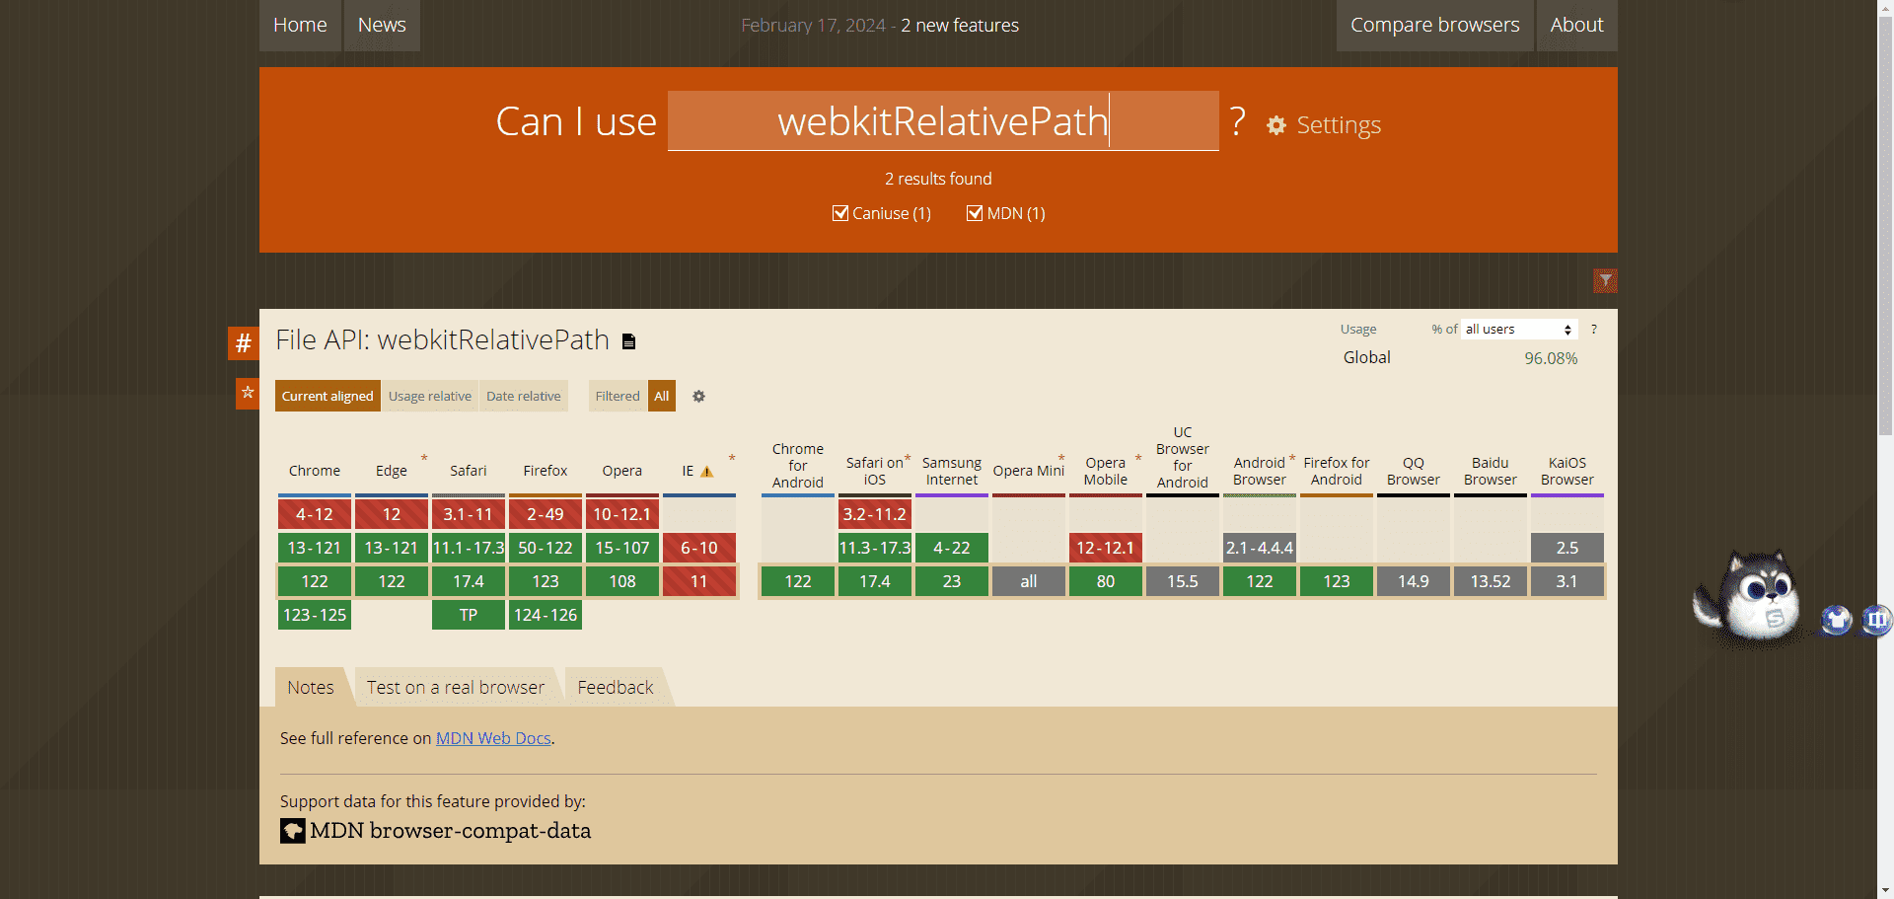Select the Notes tab
Viewport: 1894px width, 899px height.
pos(311,687)
